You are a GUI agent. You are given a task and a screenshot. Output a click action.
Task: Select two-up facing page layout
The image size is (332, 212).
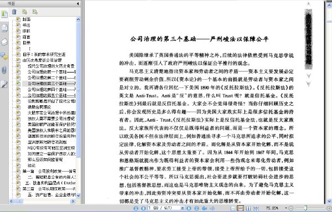tap(248, 208)
